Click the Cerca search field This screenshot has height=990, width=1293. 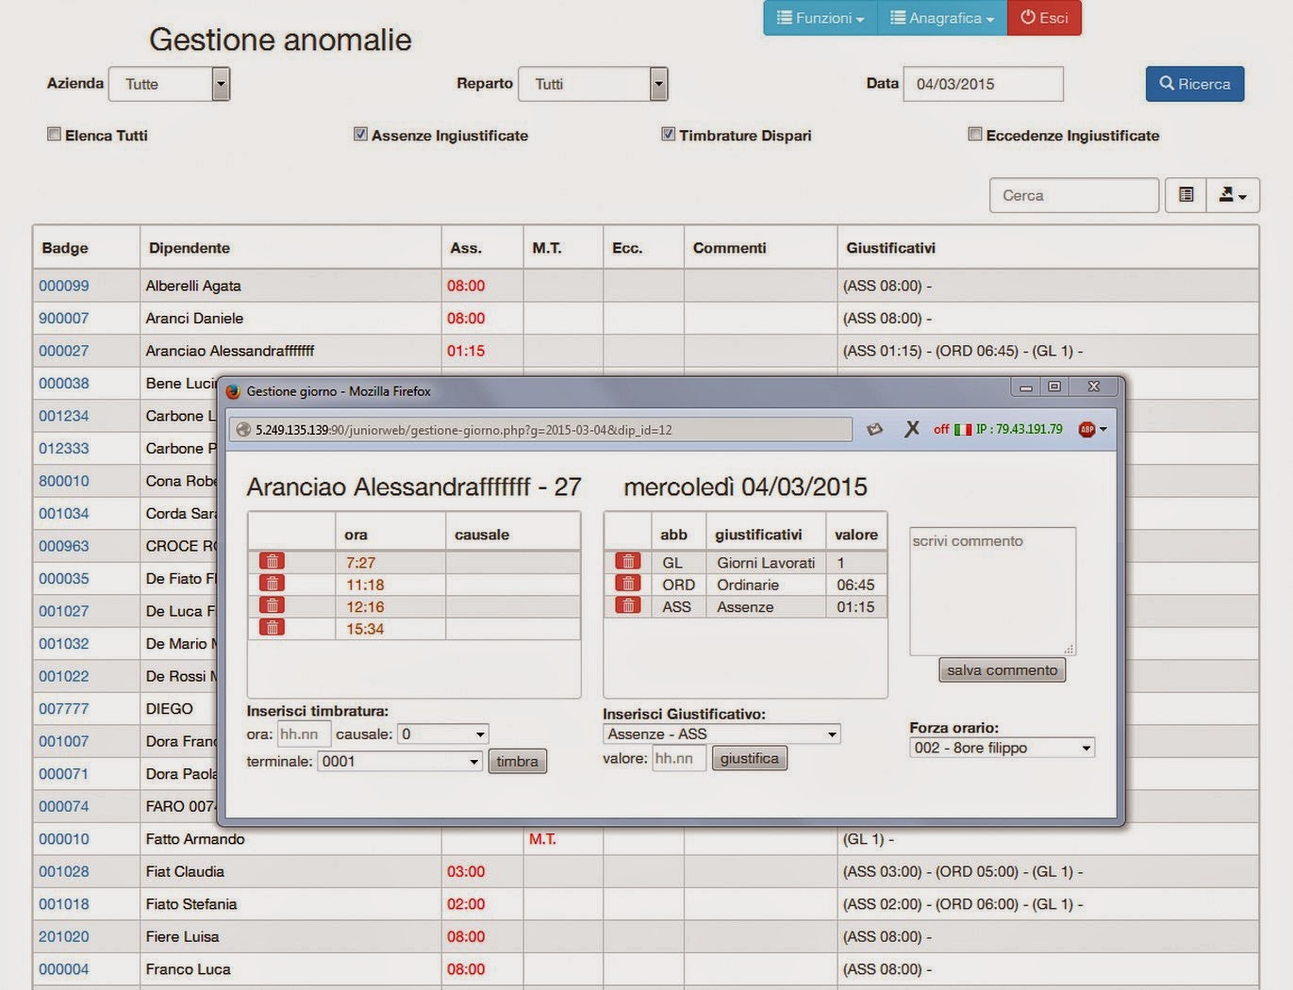(1074, 195)
